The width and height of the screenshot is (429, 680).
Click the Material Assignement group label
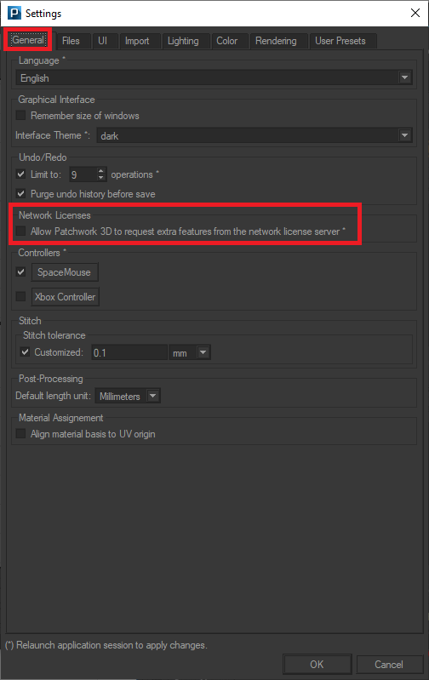click(60, 418)
